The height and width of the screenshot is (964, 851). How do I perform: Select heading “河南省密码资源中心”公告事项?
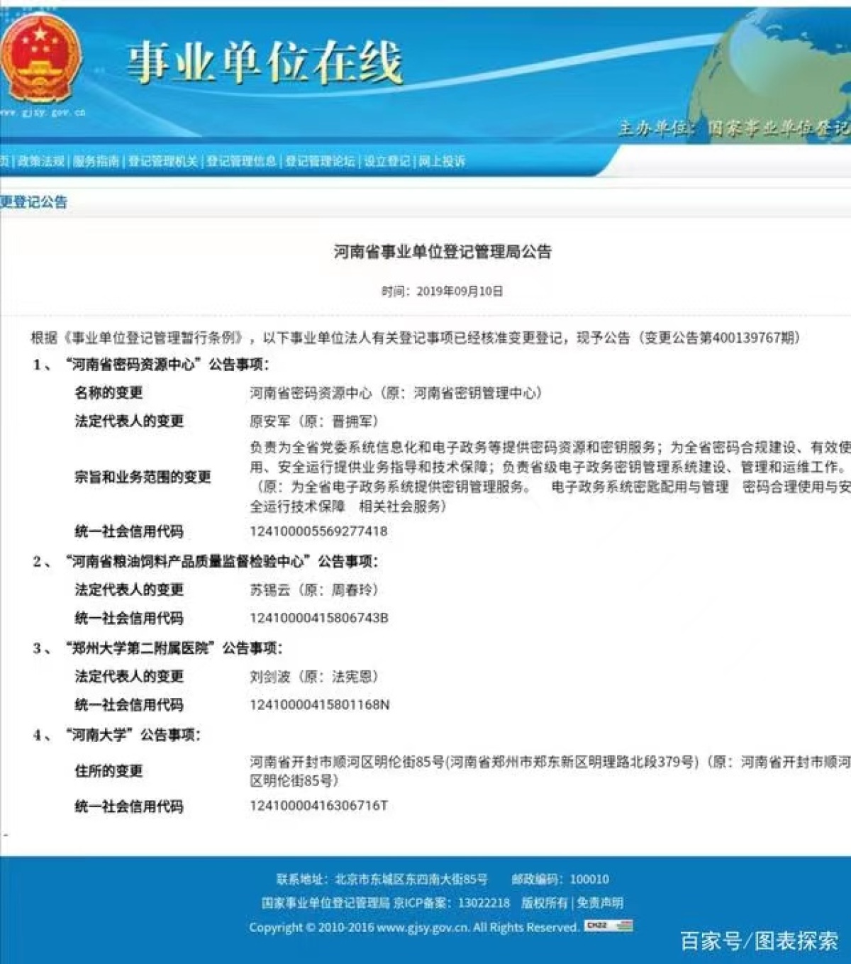(167, 365)
